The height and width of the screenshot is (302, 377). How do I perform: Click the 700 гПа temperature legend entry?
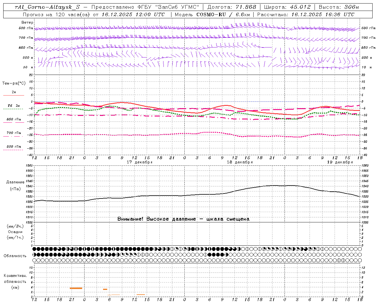14,133
